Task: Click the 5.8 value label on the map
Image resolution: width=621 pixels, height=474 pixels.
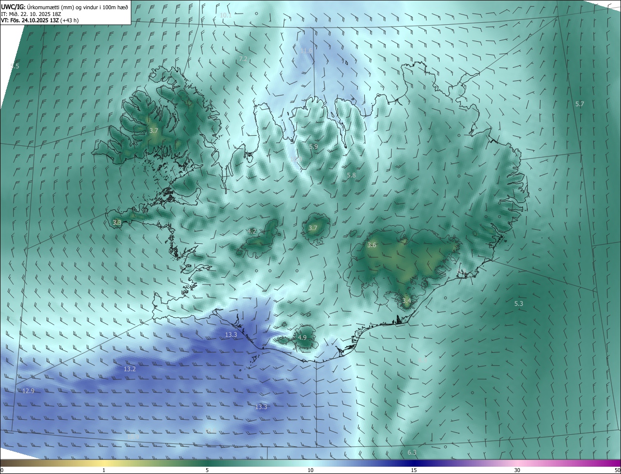Action: 352,175
